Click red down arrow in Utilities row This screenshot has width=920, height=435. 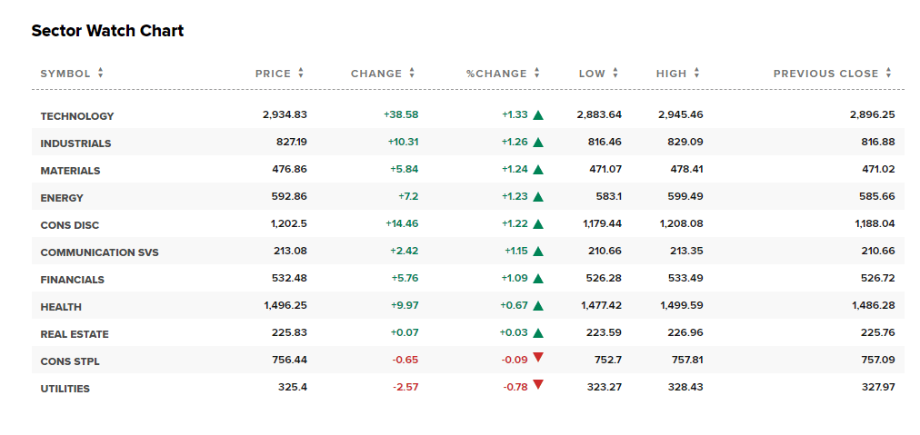[538, 385]
